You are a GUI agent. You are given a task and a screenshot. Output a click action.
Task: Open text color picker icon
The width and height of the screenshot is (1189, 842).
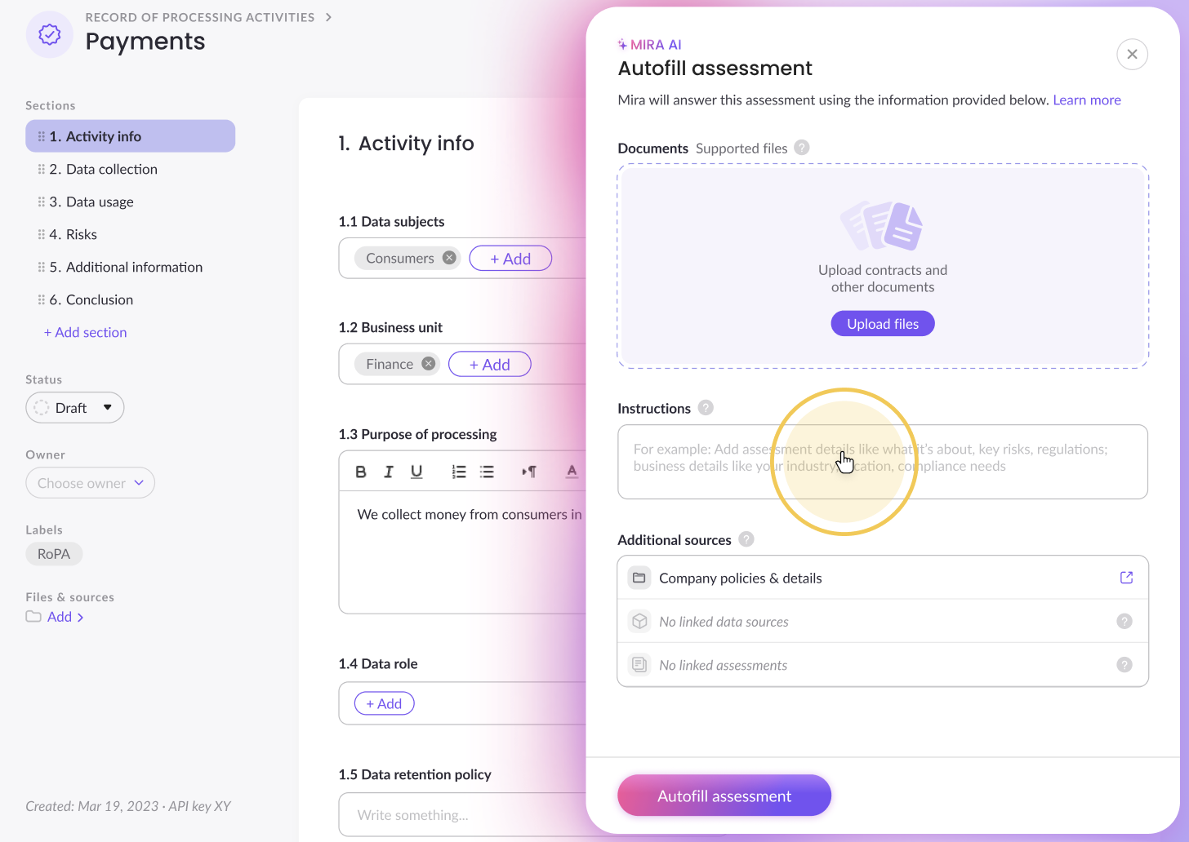[572, 472]
